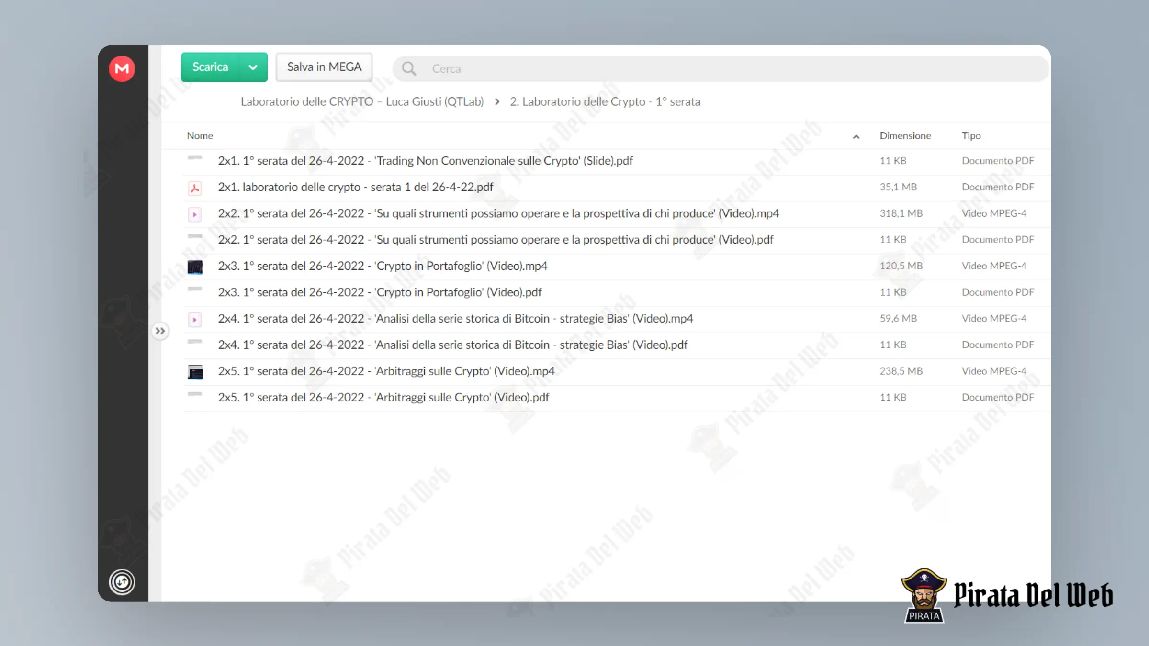Click PDF icon of laboratorio delle crypto serata 1
Screen dimensions: 1149x646
[x=195, y=188]
